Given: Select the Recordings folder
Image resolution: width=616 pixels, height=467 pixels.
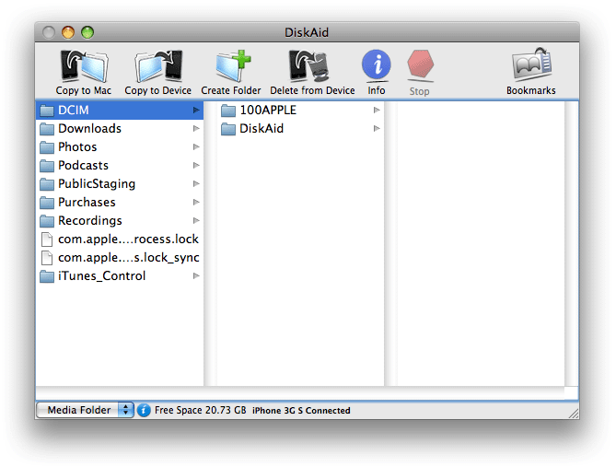Looking at the screenshot, I should 89,221.
